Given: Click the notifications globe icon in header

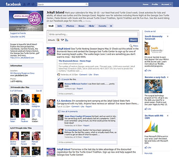Looking at the screenshot, I should (x=33, y=4).
